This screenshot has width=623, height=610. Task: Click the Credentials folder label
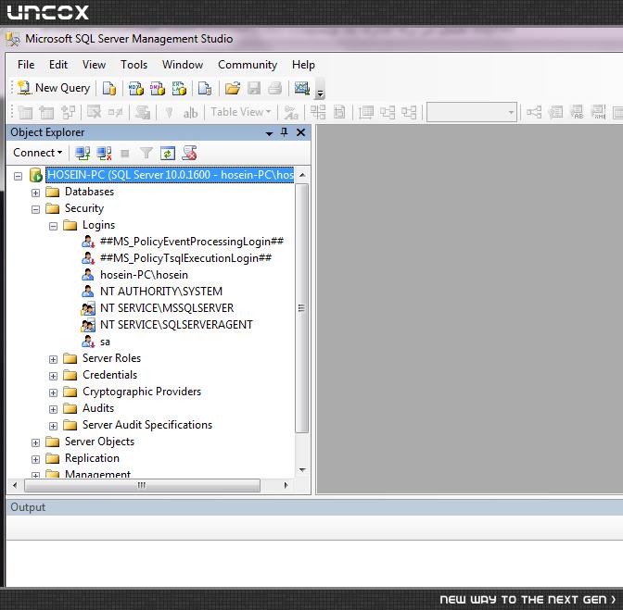pyautogui.click(x=109, y=375)
